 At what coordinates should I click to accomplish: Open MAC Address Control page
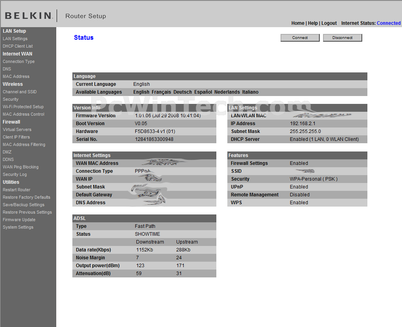24,114
